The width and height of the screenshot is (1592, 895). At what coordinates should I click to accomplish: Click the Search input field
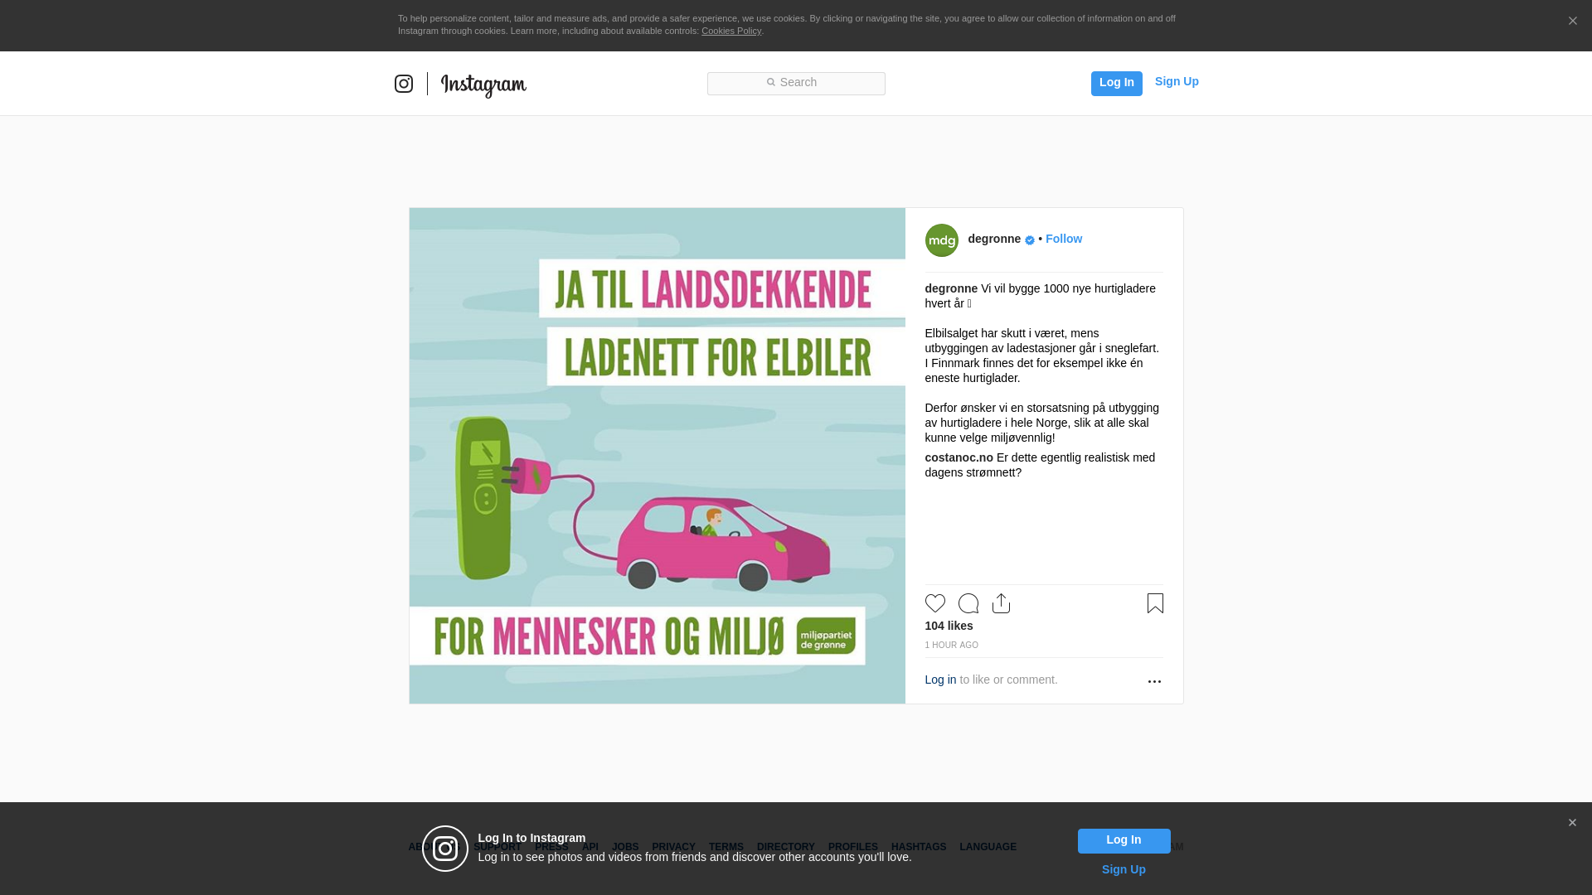point(796,83)
